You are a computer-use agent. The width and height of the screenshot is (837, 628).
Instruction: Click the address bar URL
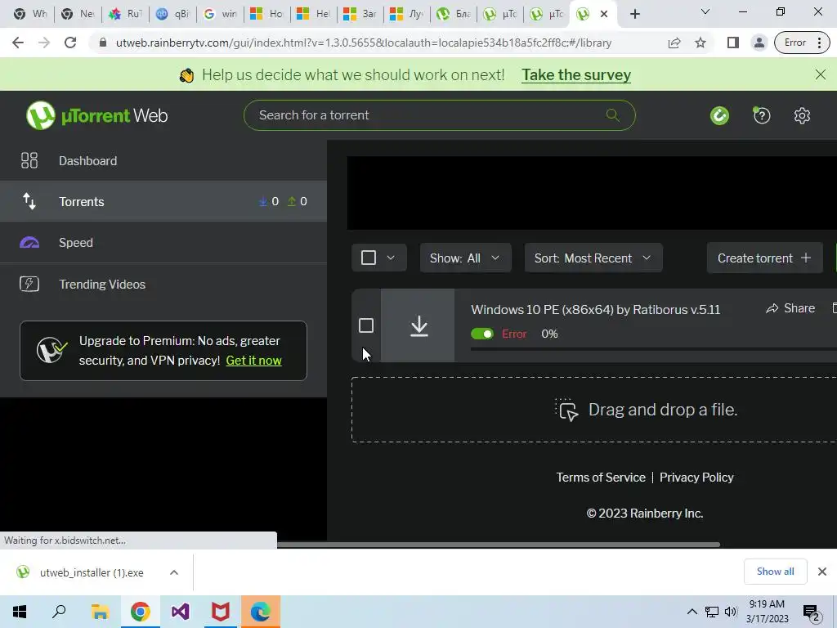point(364,43)
